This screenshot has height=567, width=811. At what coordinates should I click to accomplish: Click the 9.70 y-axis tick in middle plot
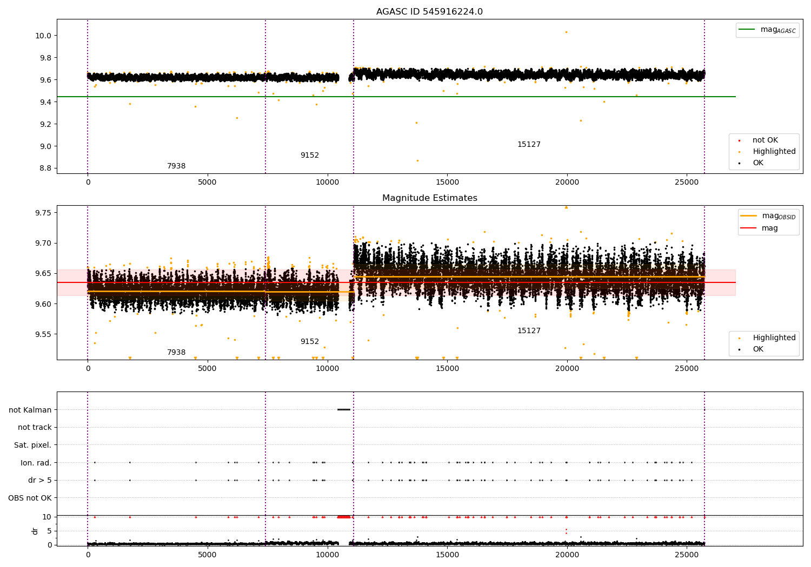[44, 243]
